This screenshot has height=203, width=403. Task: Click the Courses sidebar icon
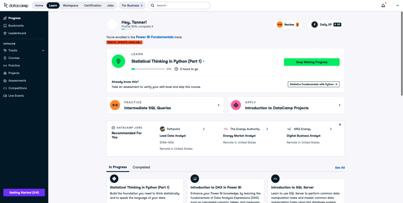coord(5,58)
